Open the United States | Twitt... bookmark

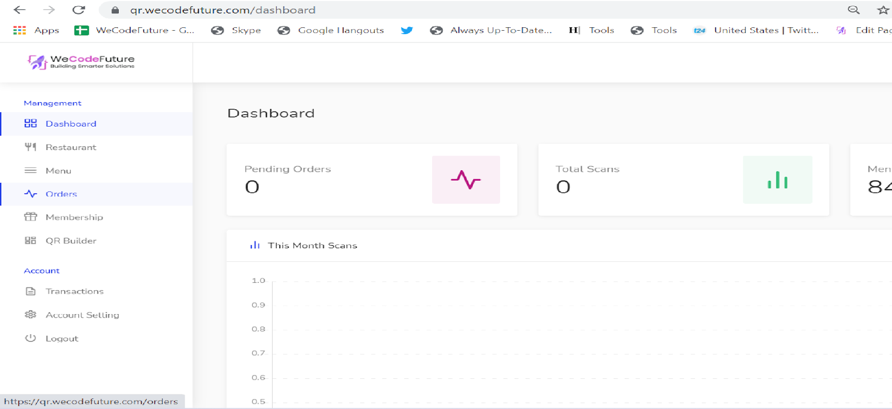757,30
